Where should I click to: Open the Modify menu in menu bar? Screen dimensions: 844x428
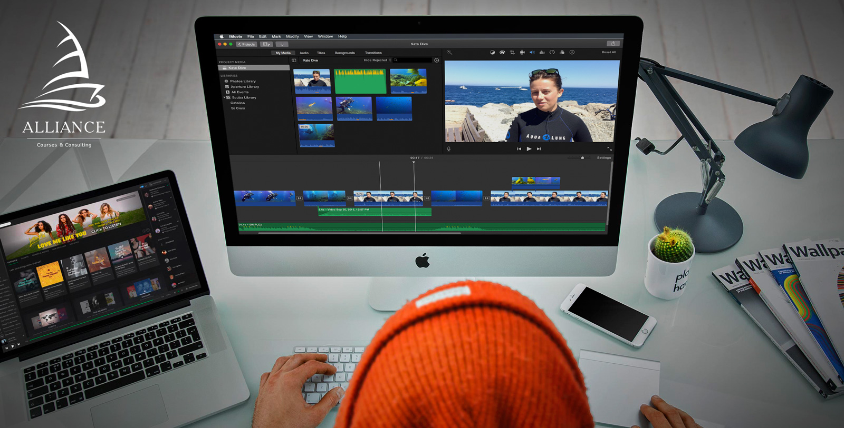coord(292,37)
